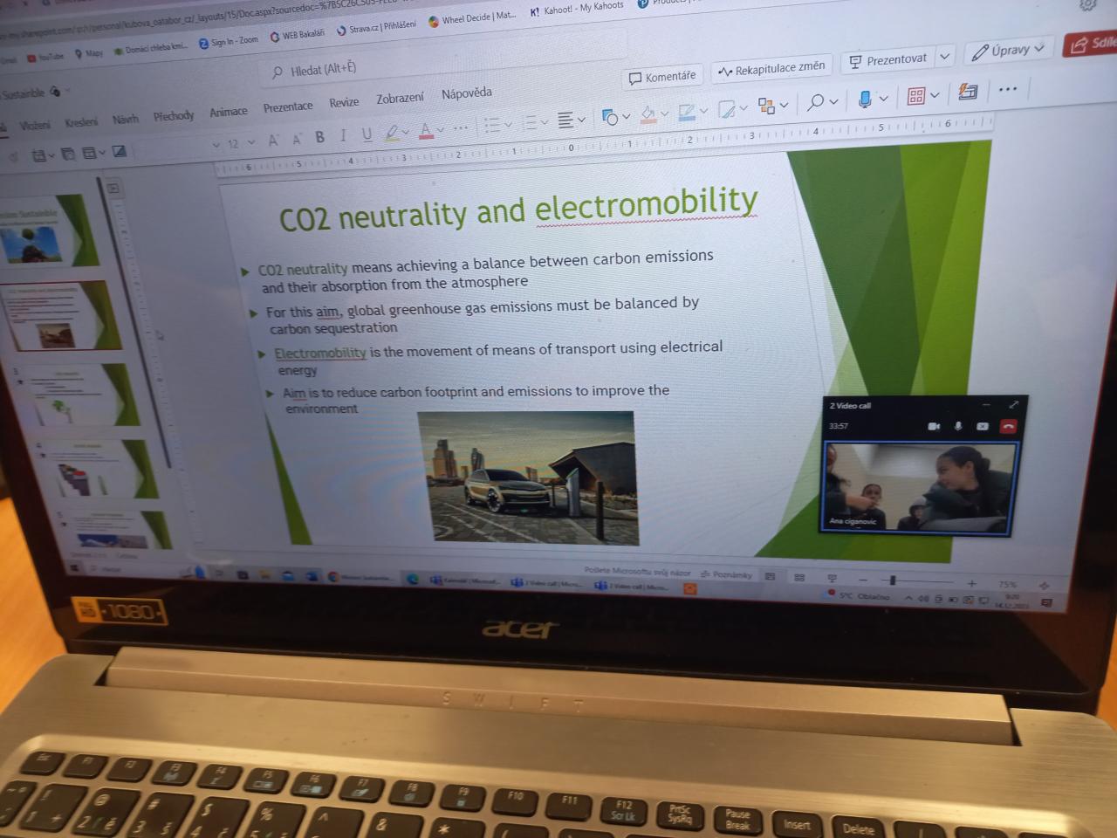Image resolution: width=1117 pixels, height=838 pixels.
Task: Switch to the Zobrazení tab
Action: 400,99
